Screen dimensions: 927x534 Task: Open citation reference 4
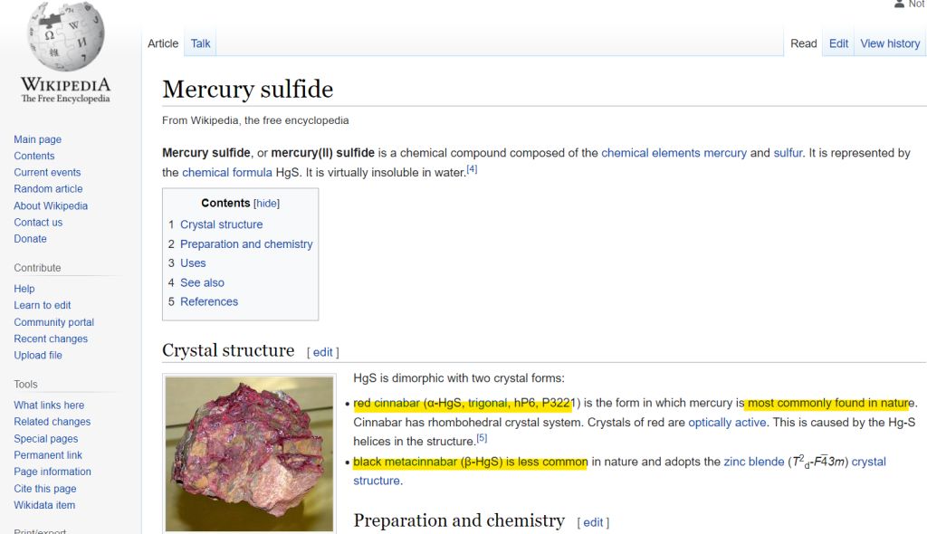[472, 168]
